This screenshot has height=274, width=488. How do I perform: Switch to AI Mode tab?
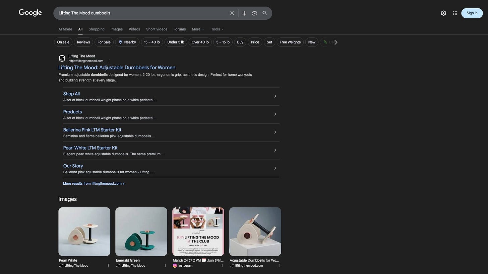coord(65,29)
